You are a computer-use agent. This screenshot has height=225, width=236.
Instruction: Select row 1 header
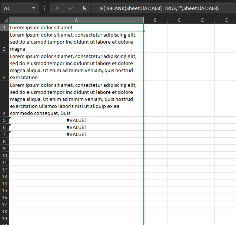tap(4, 27)
